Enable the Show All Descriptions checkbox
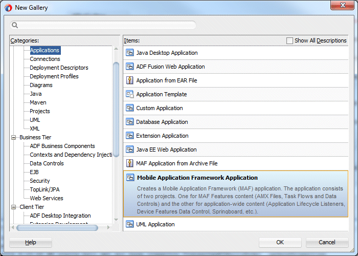Screen dimensions: 358x256 (289, 40)
